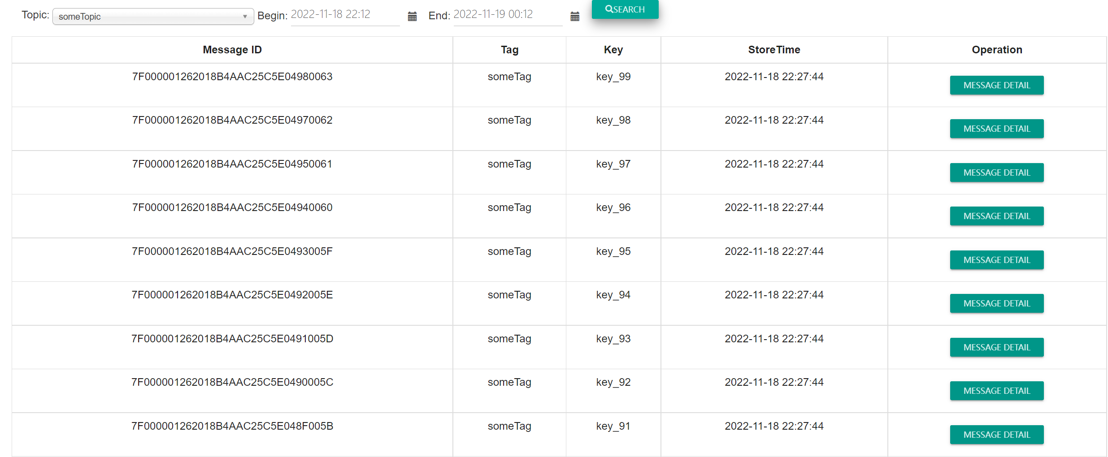
Task: Open message detail for key_97
Action: coord(997,172)
